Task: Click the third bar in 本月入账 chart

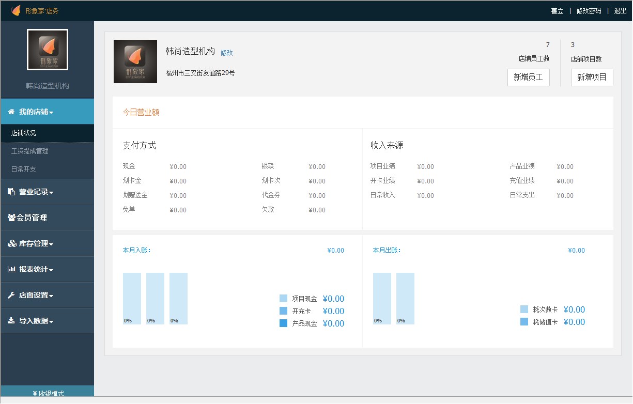Action: point(178,299)
